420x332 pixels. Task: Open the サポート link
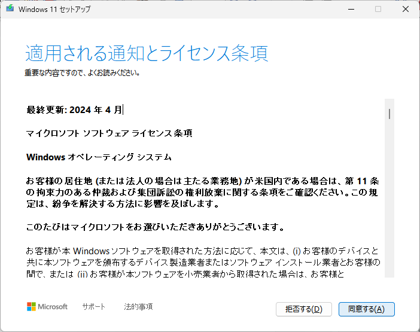93,307
